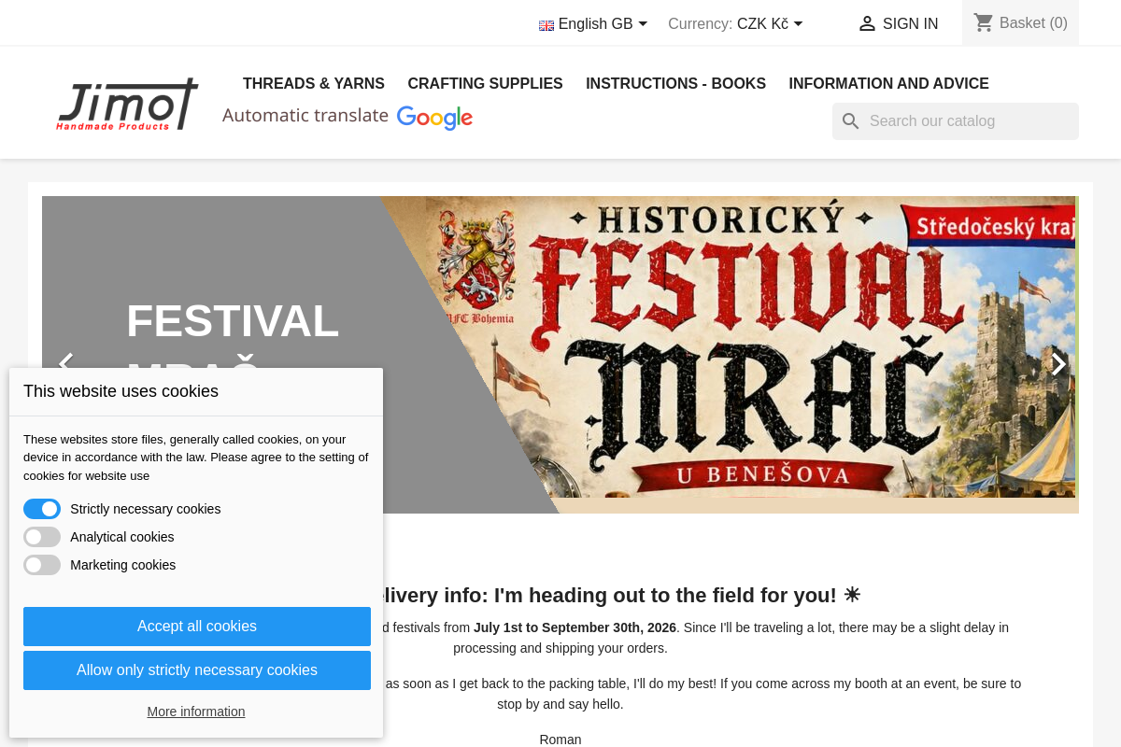Click the UK flag language icon
Image resolution: width=1121 pixels, height=747 pixels.
(546, 25)
